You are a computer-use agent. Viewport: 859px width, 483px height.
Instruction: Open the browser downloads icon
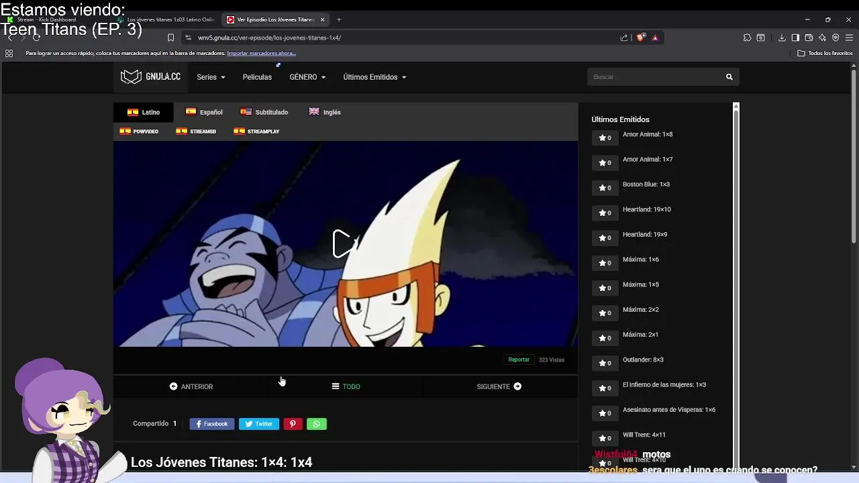tap(782, 38)
